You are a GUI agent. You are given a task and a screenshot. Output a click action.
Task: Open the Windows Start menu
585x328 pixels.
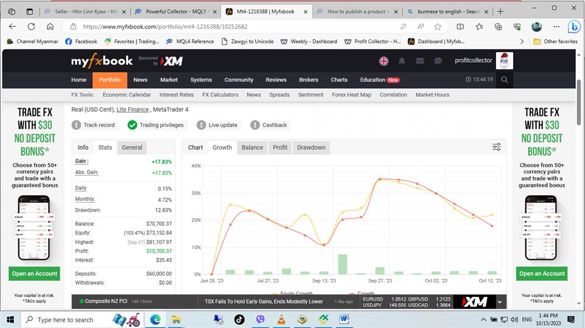(10, 319)
